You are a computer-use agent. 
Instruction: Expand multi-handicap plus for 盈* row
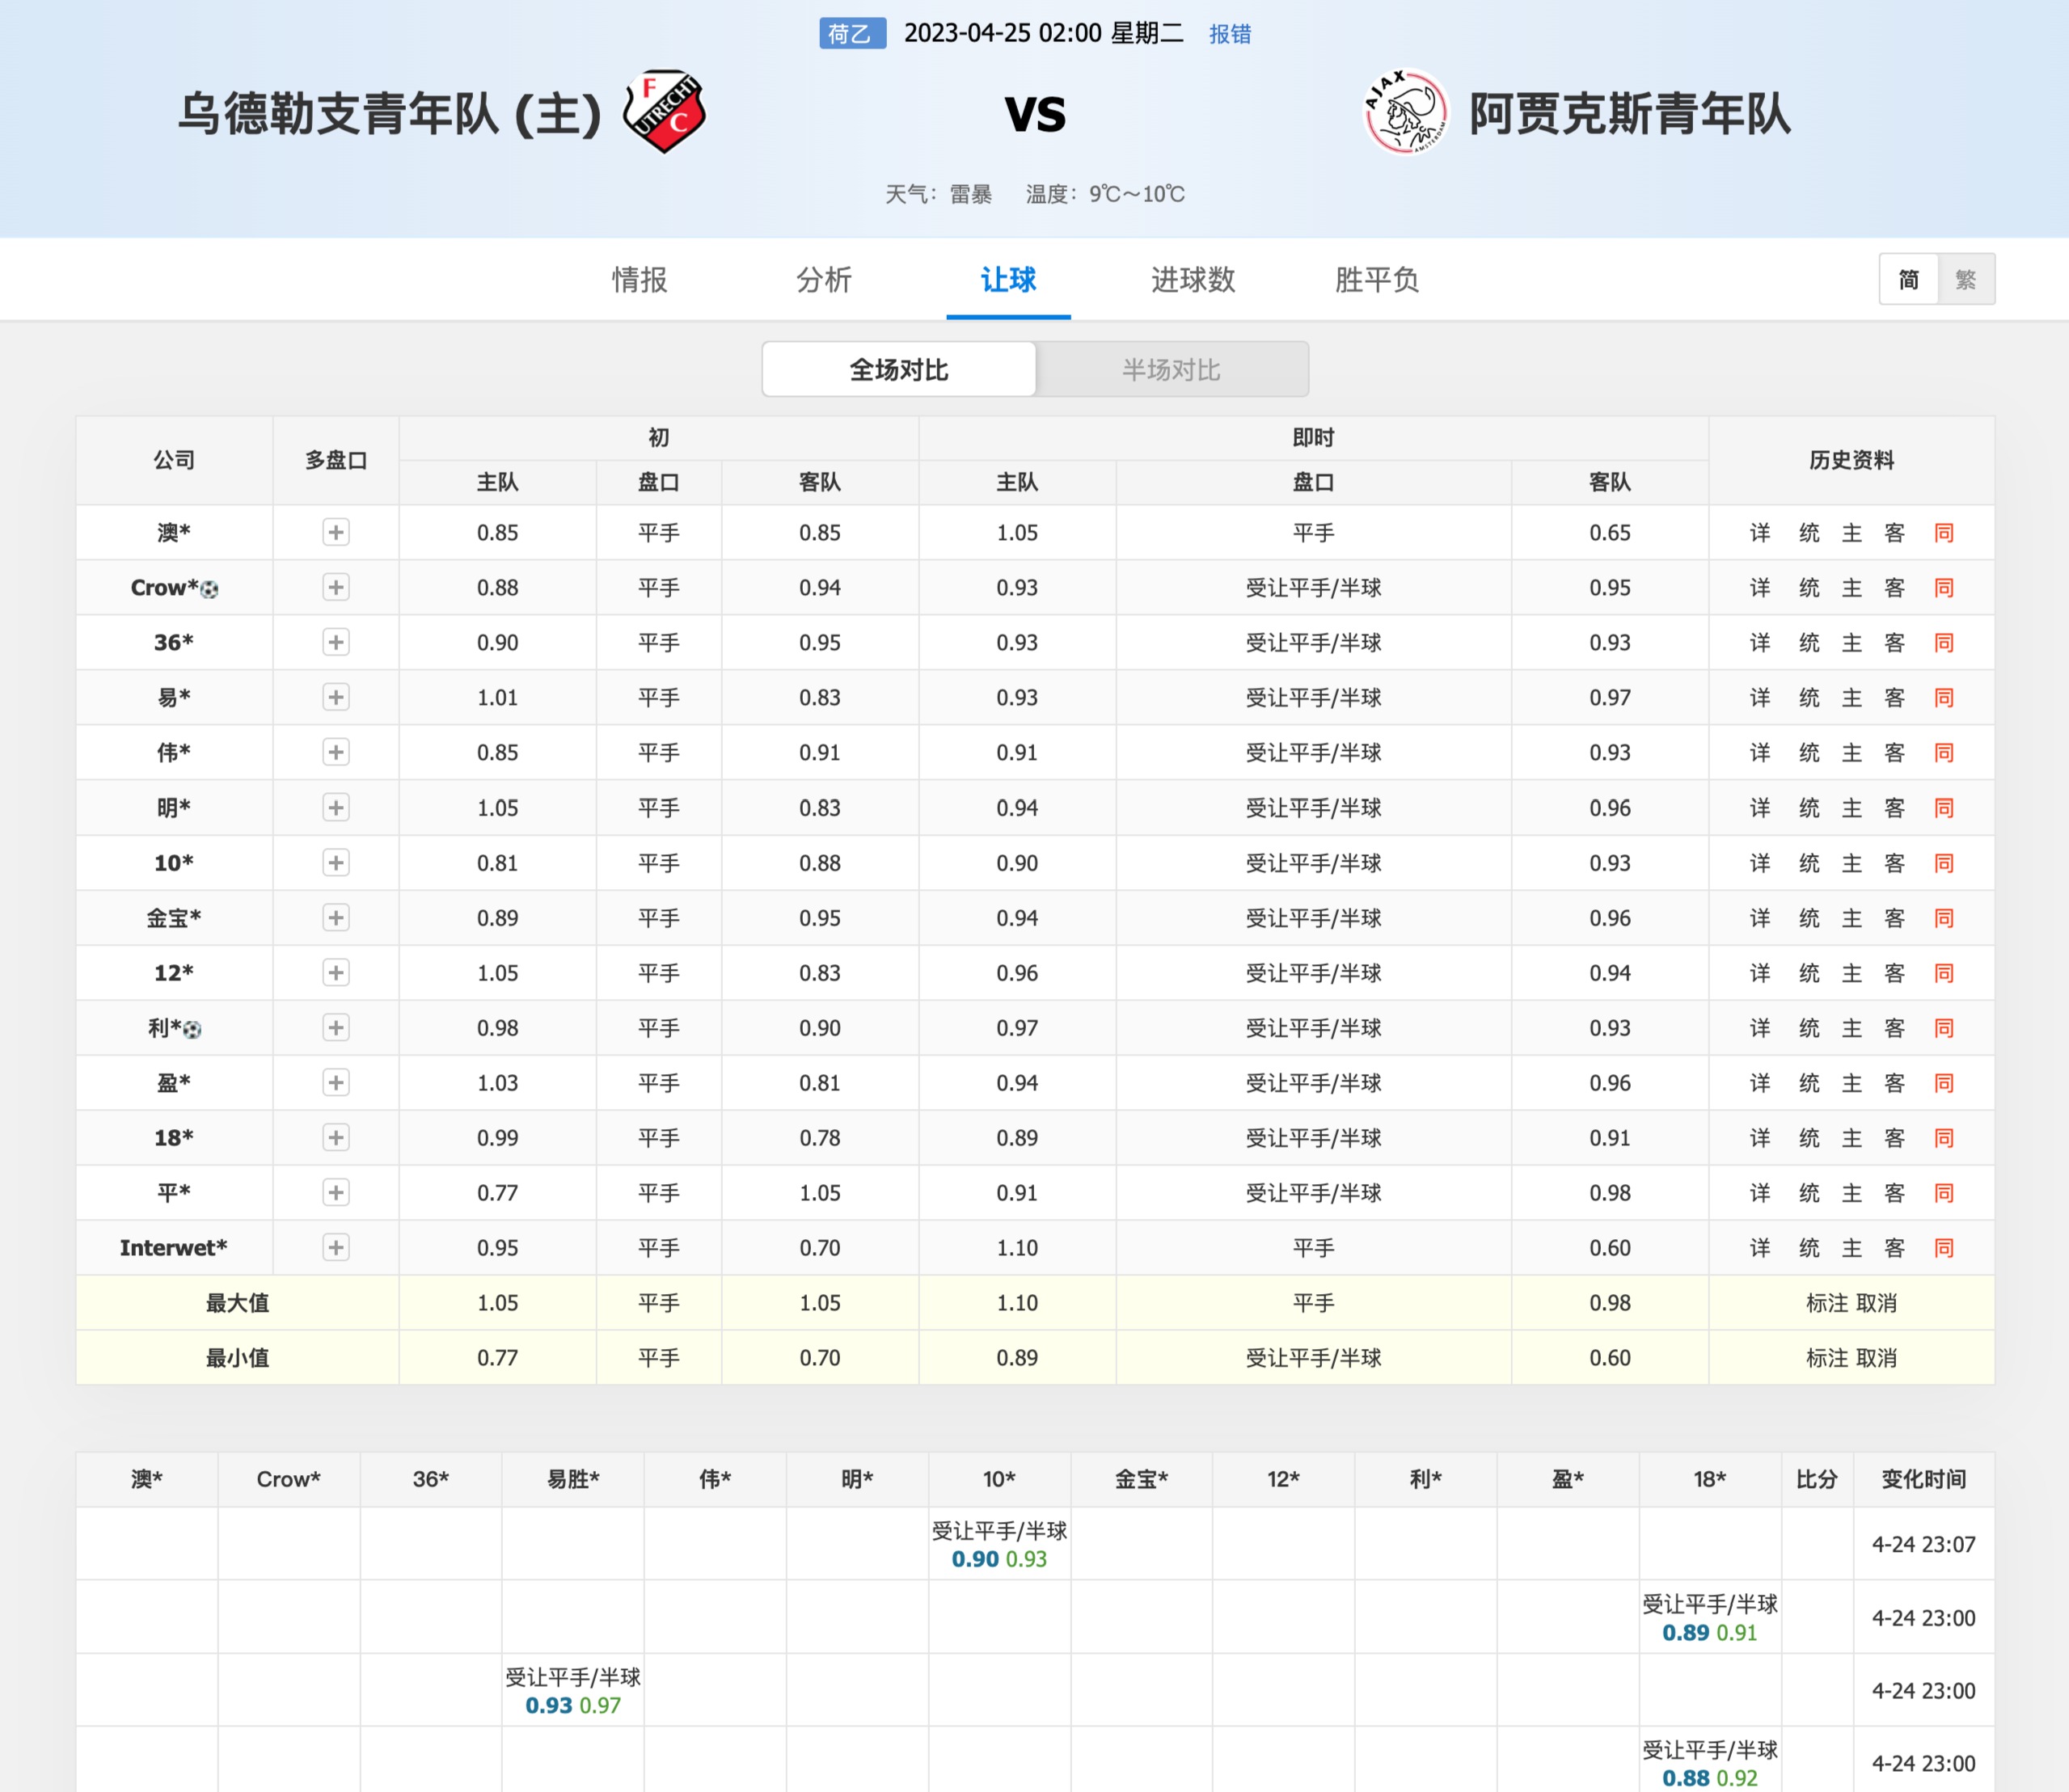(x=336, y=1082)
